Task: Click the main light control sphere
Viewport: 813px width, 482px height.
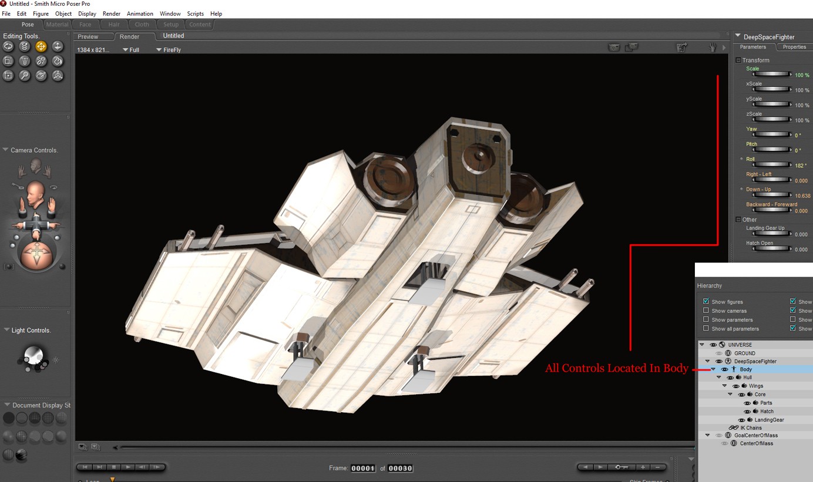Action: click(x=33, y=354)
